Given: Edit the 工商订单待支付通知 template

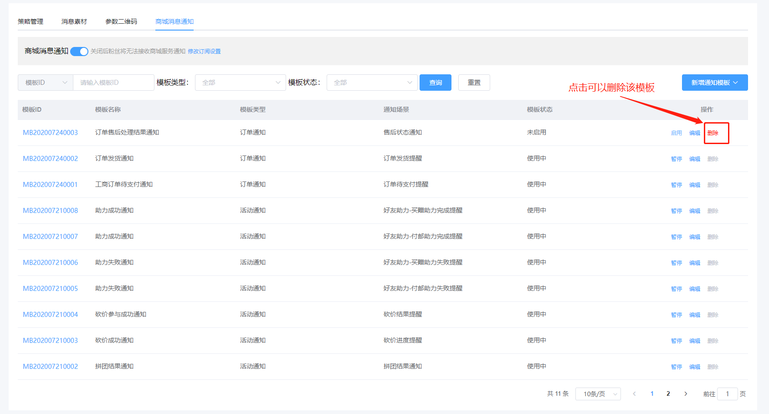Looking at the screenshot, I should point(694,185).
